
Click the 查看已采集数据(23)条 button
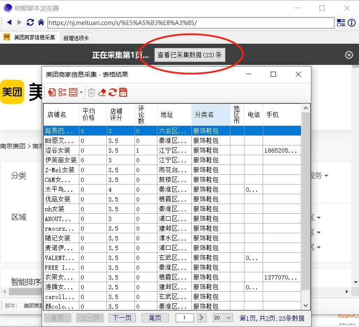[190, 55]
